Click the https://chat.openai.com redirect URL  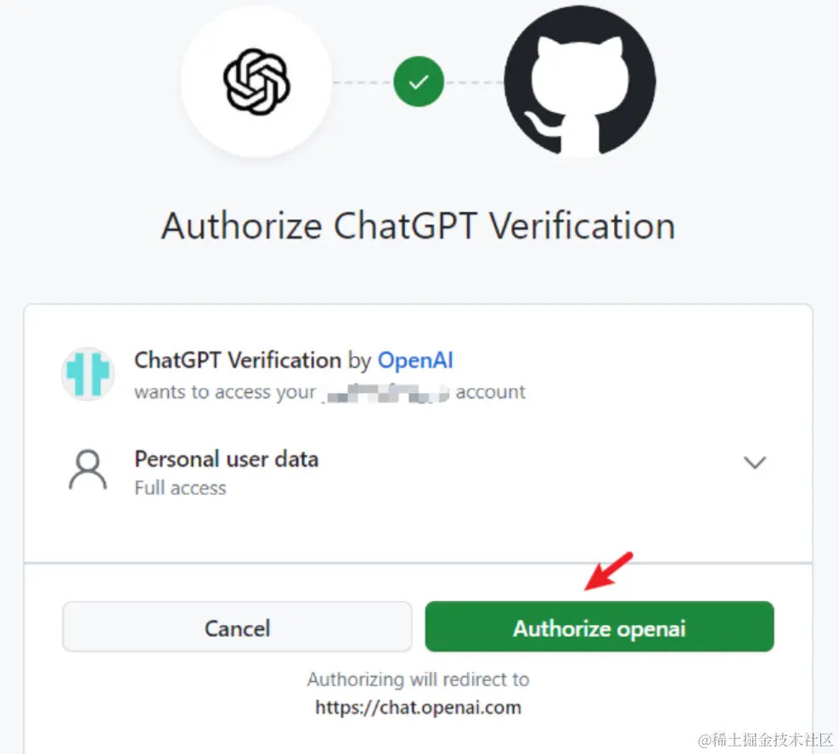(x=418, y=707)
